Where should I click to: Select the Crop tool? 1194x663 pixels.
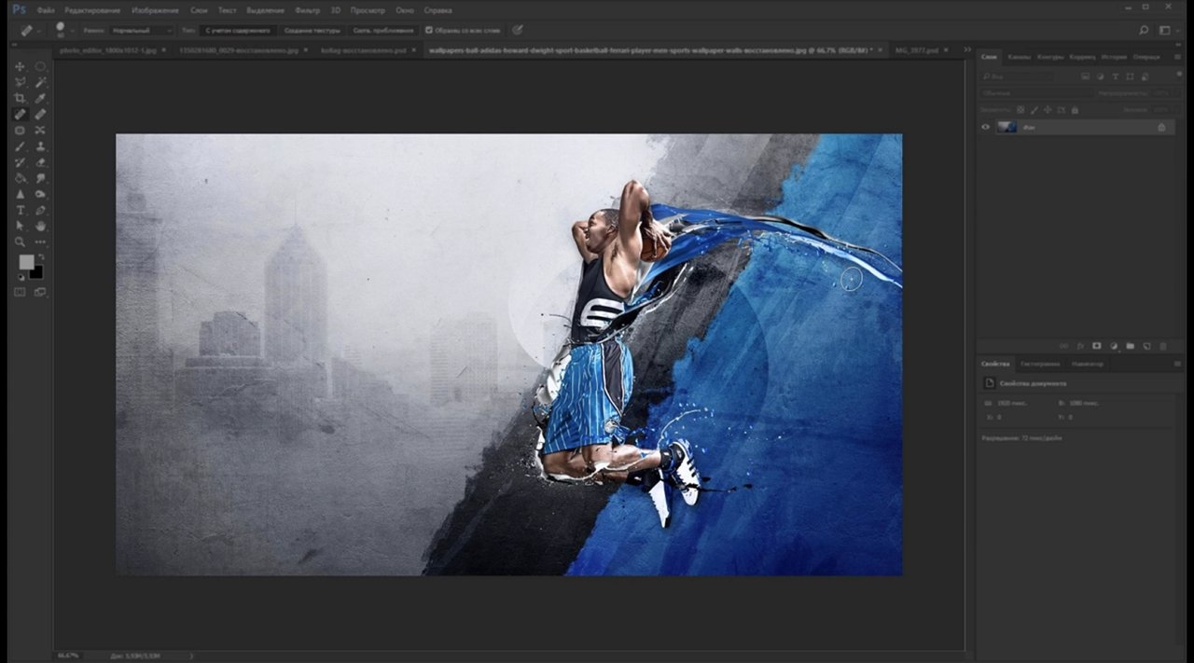tap(20, 98)
